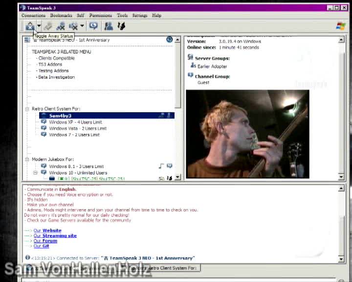This screenshot has height=282, width=352.
Task: Open Self menu
Action: click(80, 16)
